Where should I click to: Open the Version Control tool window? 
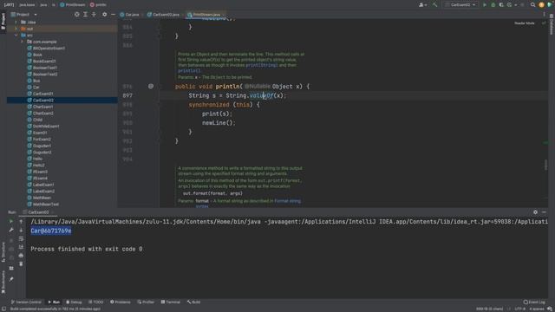26,302
